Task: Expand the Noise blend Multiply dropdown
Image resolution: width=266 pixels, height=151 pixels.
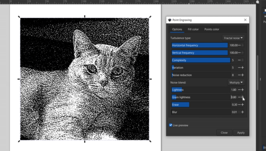Action: tap(236, 82)
